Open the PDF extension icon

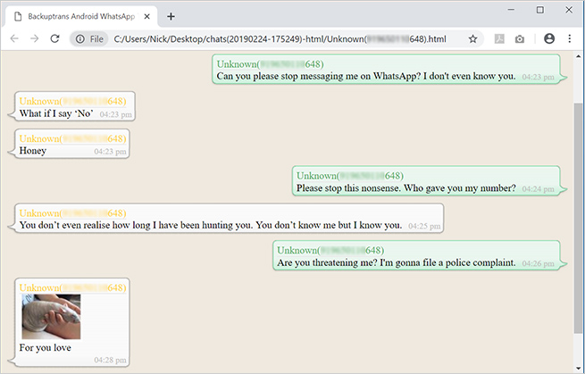click(500, 39)
